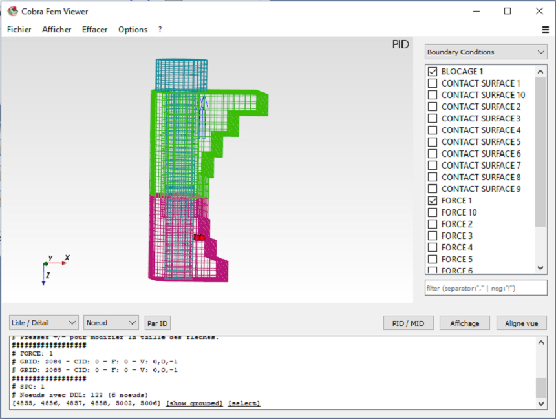Tick CONTACT SURFACE 4 box
Screen dimensions: 556x419
[x=433, y=130]
